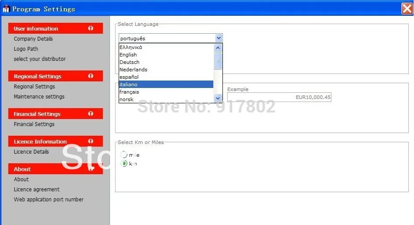The width and height of the screenshot is (414, 225).
Task: Open Licence Details
Action: 31,151
